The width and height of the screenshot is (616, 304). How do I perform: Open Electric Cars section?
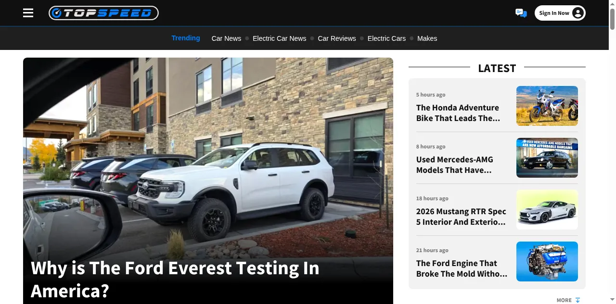[386, 38]
